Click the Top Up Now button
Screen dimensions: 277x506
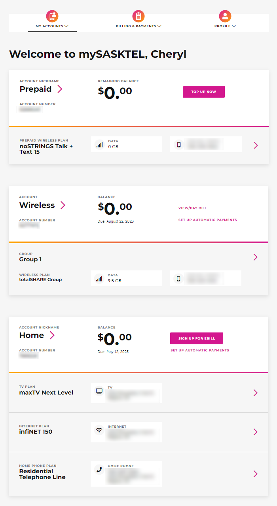203,91
